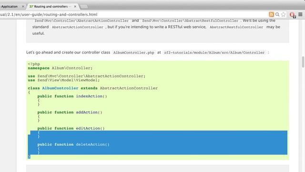Screen dimensions: 305x172
Task: Close the Routing and controllers tab
Action: (x=75, y=6)
